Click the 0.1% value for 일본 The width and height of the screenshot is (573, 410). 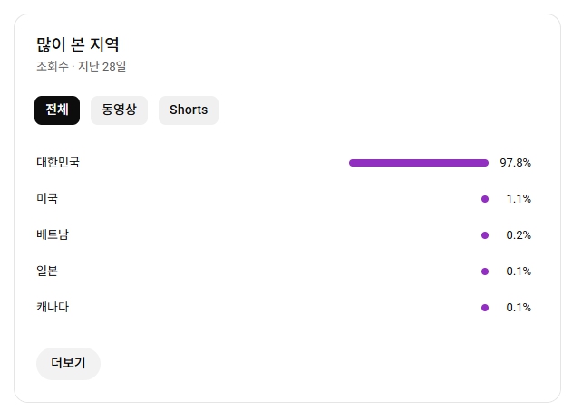[519, 272]
